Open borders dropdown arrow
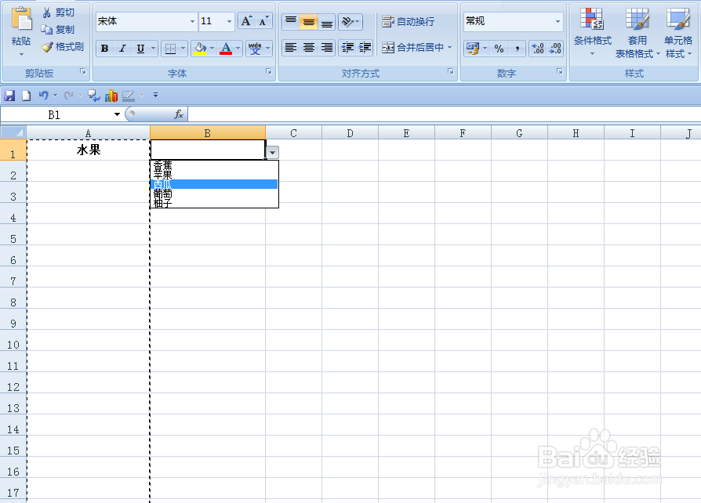Screen dimensions: 701x503 point(183,49)
